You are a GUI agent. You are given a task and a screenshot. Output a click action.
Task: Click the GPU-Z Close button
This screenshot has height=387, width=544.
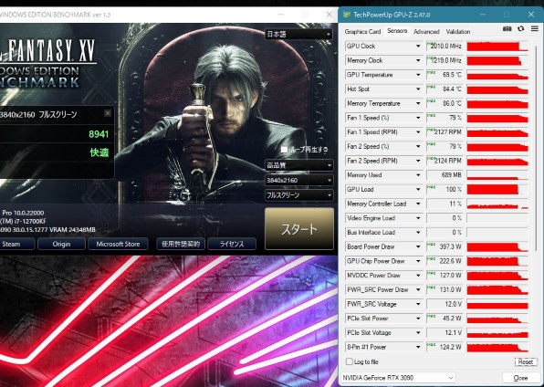pos(520,378)
